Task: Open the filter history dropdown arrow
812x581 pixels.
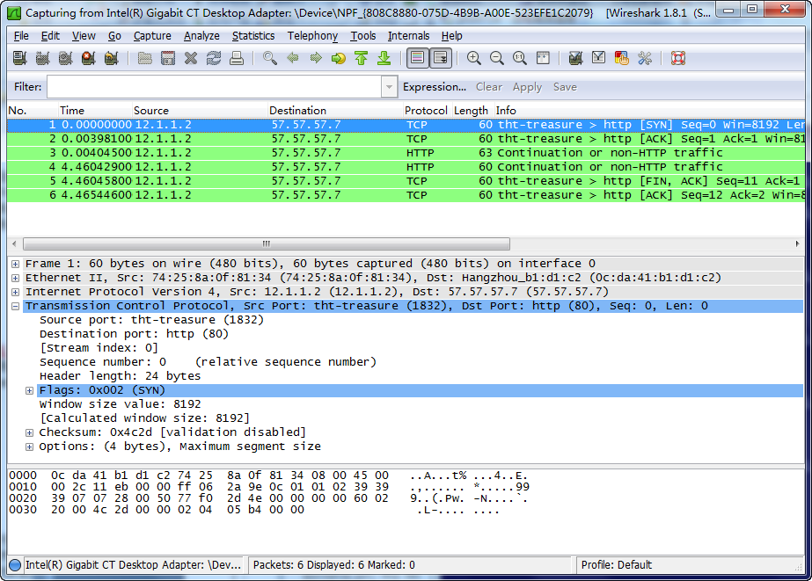Action: point(389,87)
